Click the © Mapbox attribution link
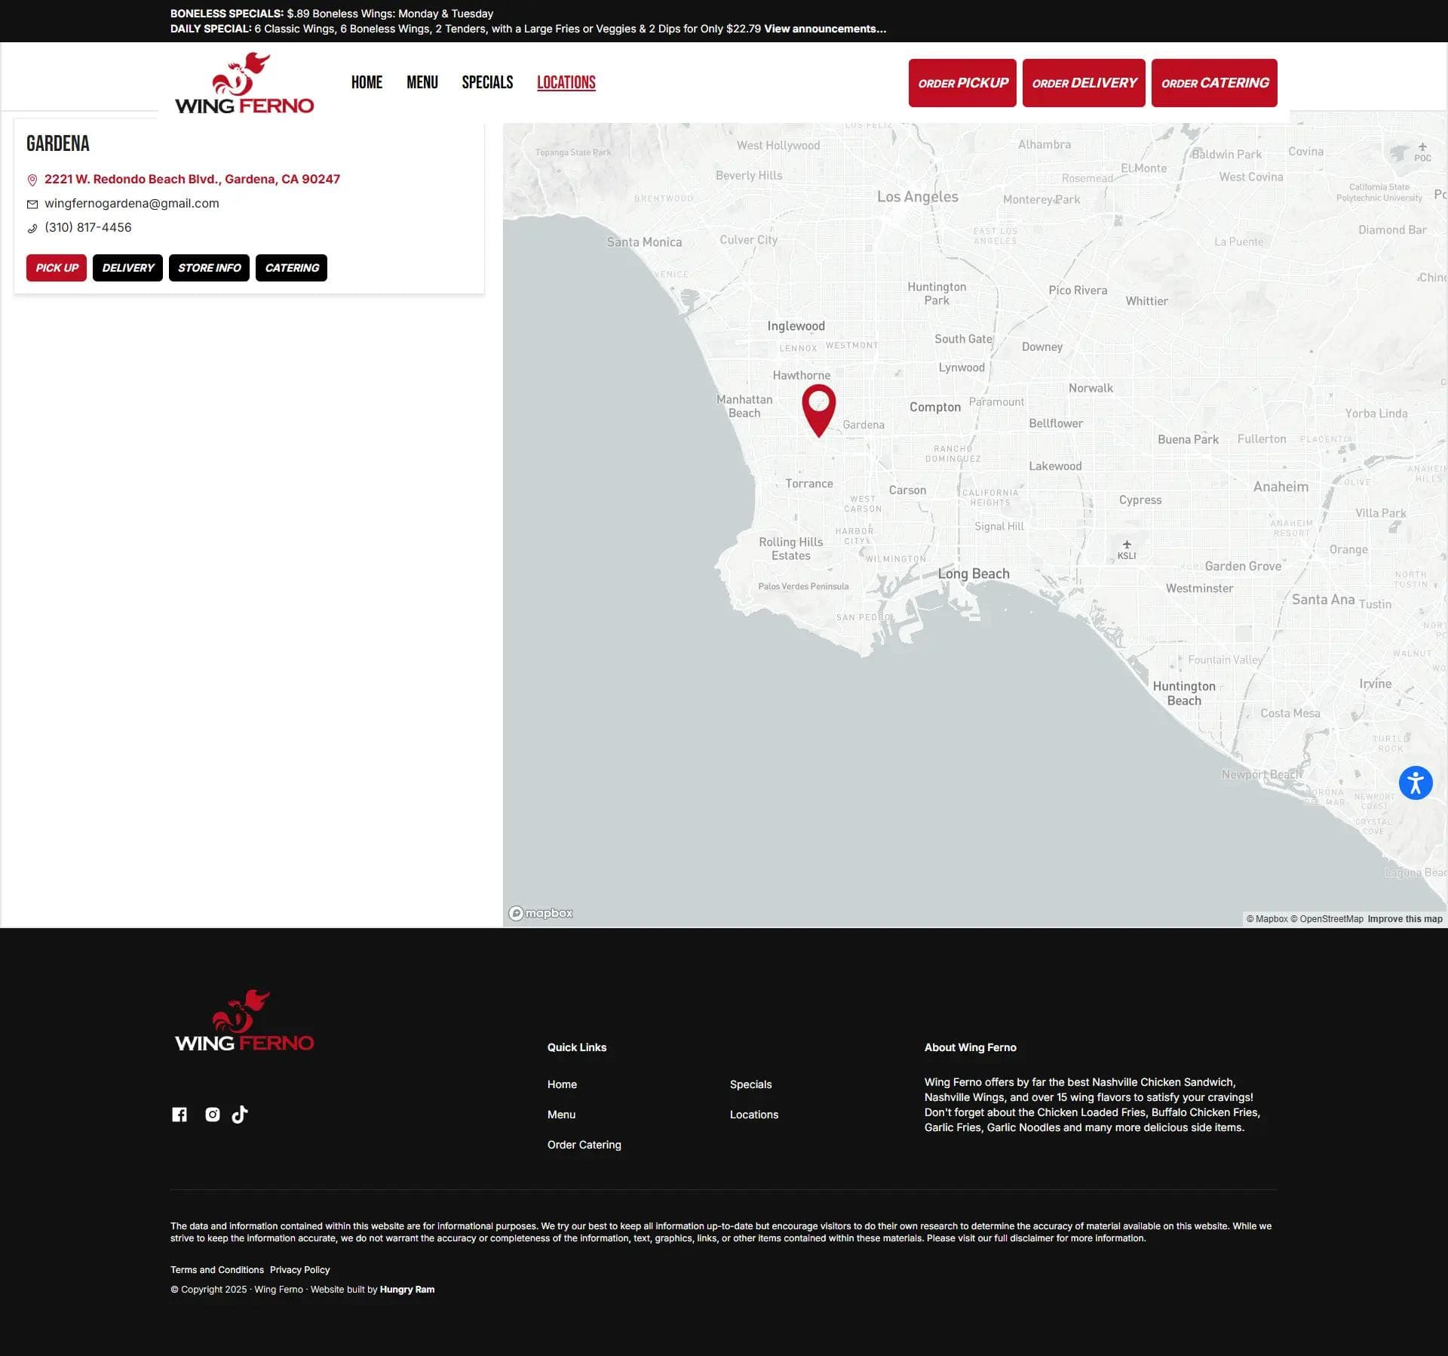The height and width of the screenshot is (1356, 1448). click(1267, 919)
